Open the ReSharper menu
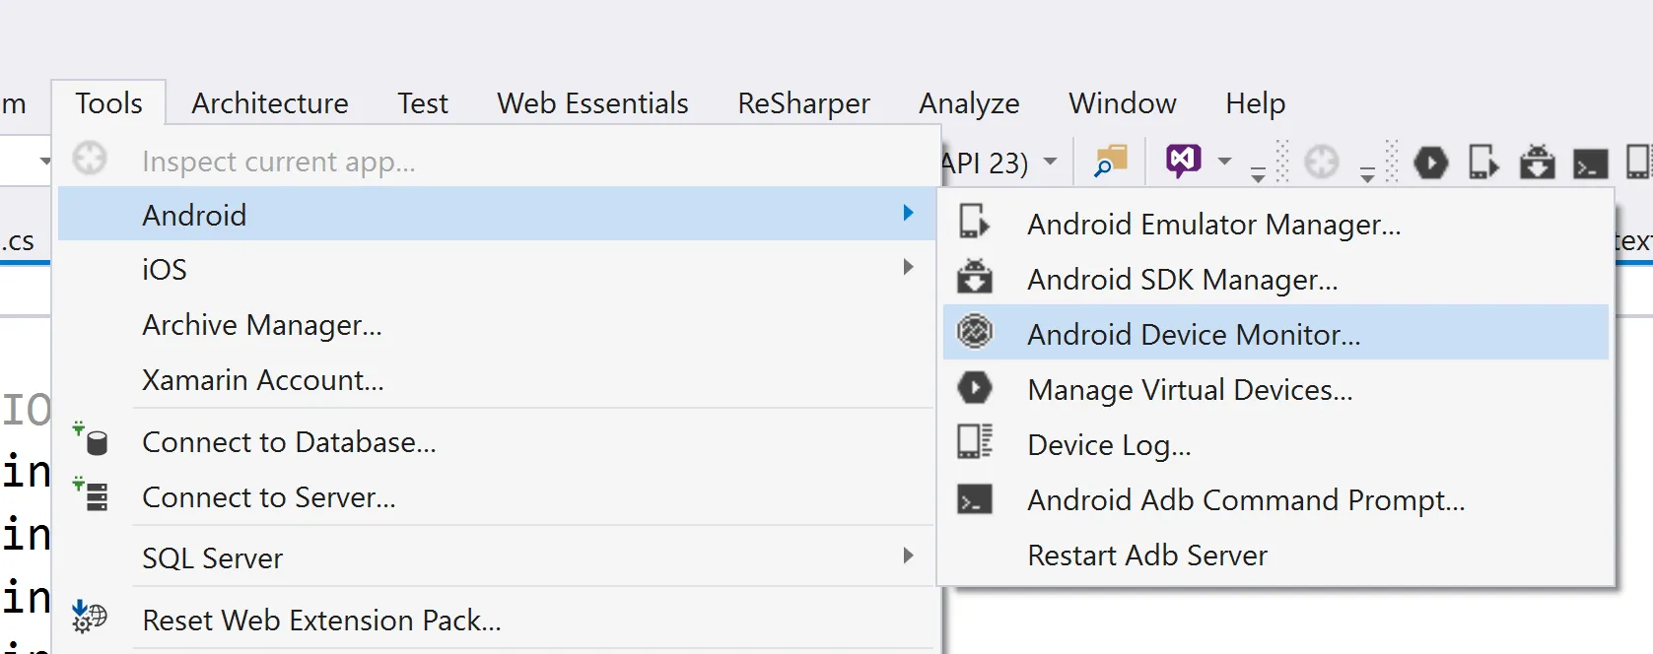This screenshot has width=1653, height=654. point(803,102)
